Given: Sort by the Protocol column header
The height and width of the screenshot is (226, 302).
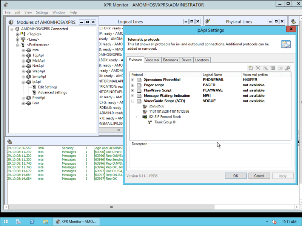Looking at the screenshot, I should [x=165, y=75].
